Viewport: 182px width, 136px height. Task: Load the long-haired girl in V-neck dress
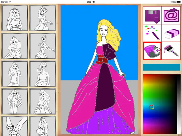point(15,74)
